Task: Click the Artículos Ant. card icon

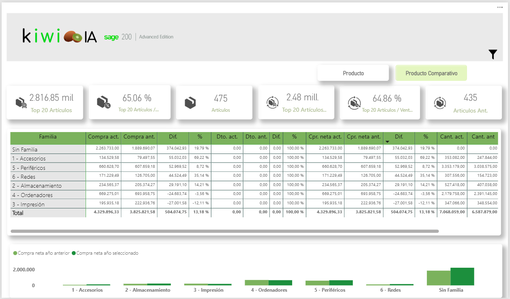Action: click(x=440, y=102)
